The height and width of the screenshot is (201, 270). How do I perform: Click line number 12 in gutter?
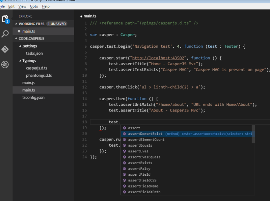point(84,87)
